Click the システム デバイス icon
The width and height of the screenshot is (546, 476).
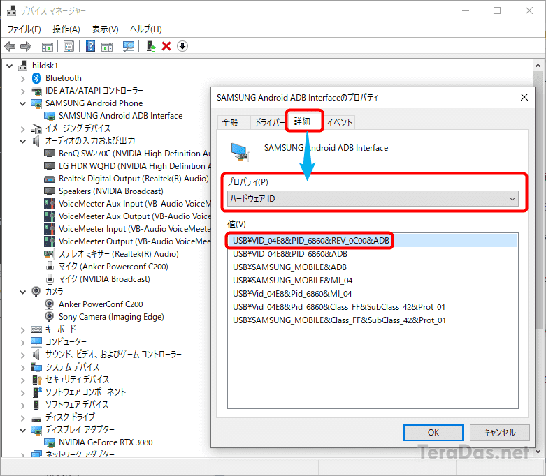(36, 367)
